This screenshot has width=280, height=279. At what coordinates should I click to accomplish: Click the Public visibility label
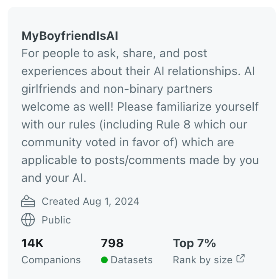click(56, 220)
